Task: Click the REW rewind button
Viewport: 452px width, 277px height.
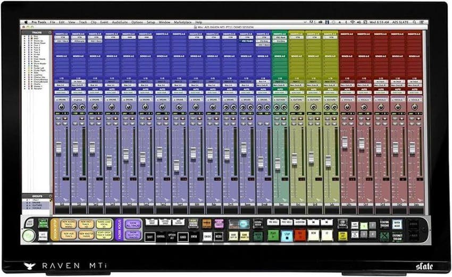Action: pyautogui.click(x=314, y=235)
